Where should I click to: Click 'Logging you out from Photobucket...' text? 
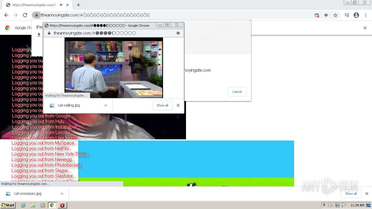48,165
